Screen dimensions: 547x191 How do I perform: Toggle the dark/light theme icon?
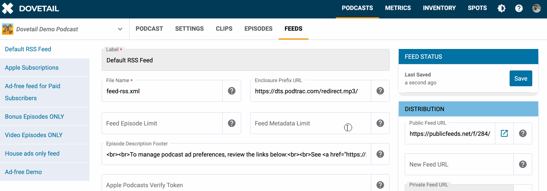click(501, 8)
